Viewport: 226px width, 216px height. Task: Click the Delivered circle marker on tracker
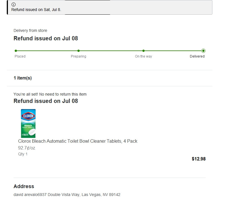(x=203, y=51)
